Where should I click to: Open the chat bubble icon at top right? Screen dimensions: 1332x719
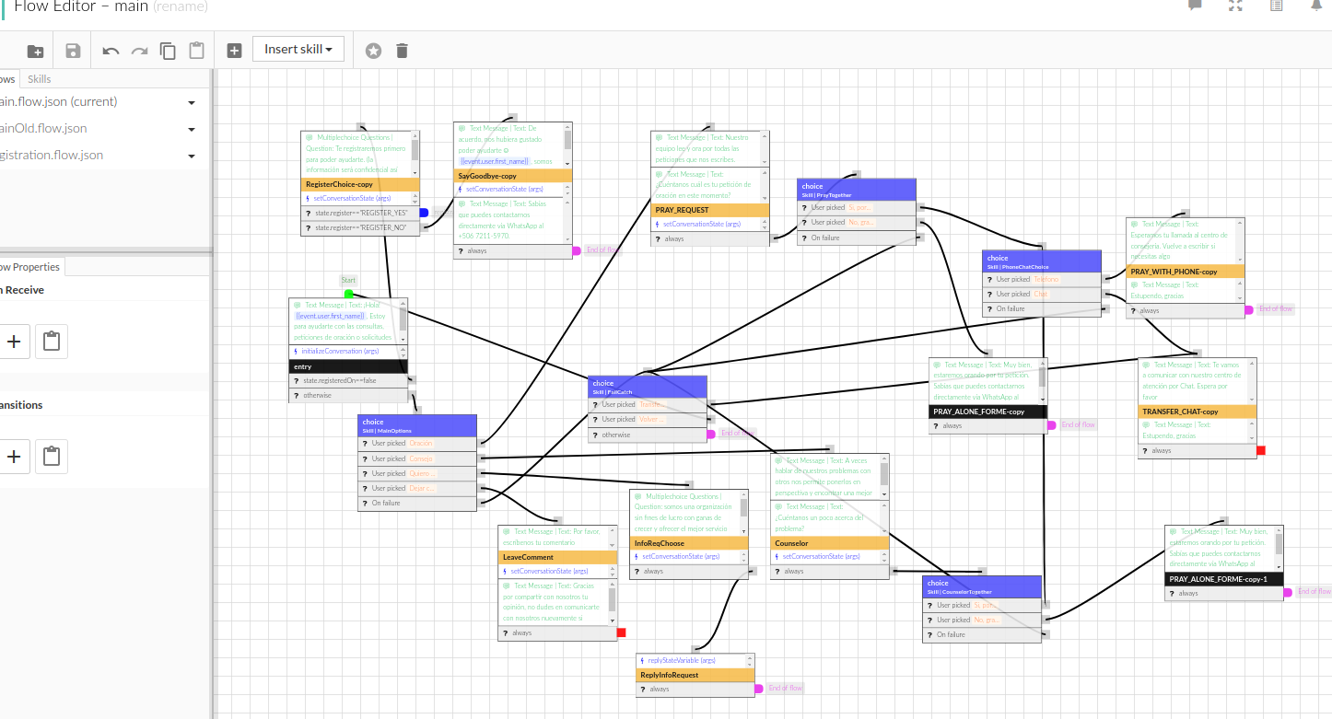pyautogui.click(x=1196, y=5)
